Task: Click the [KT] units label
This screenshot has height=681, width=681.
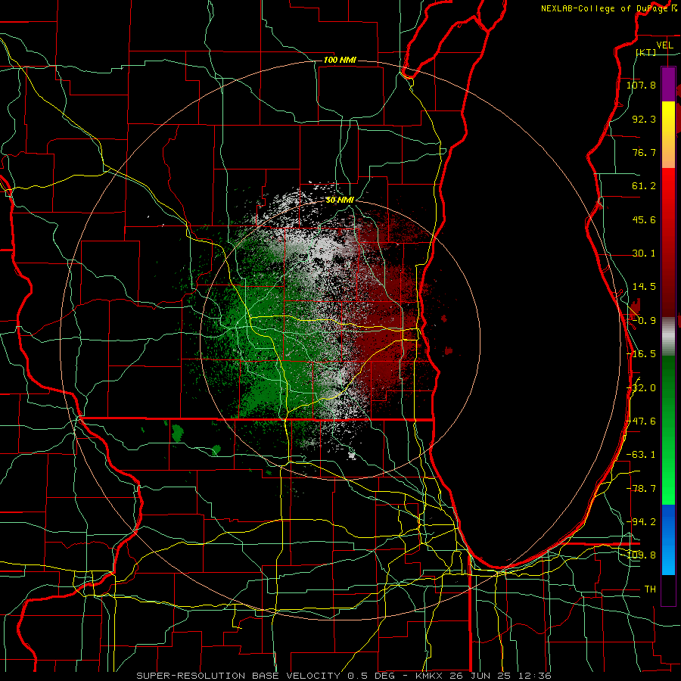Action: coord(646,52)
